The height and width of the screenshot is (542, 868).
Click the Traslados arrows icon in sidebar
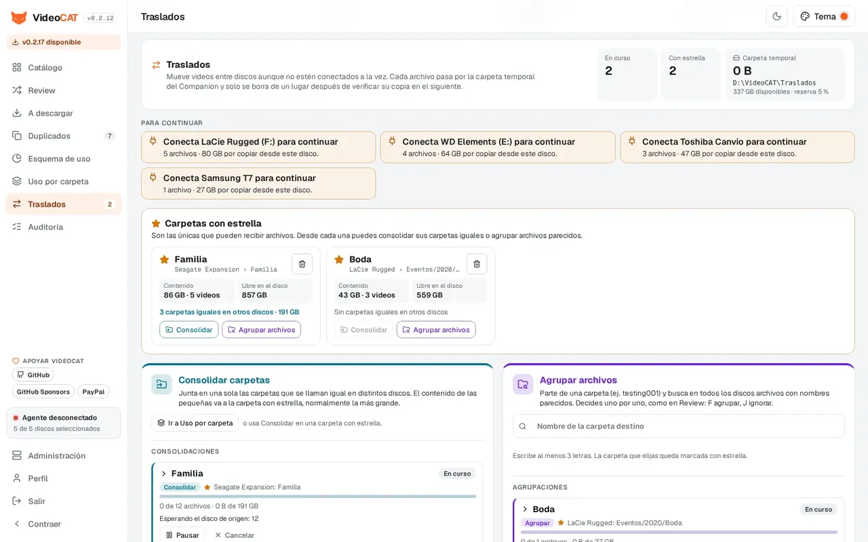tap(17, 204)
